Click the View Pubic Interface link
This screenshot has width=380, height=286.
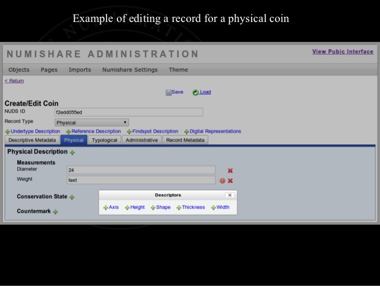342,51
